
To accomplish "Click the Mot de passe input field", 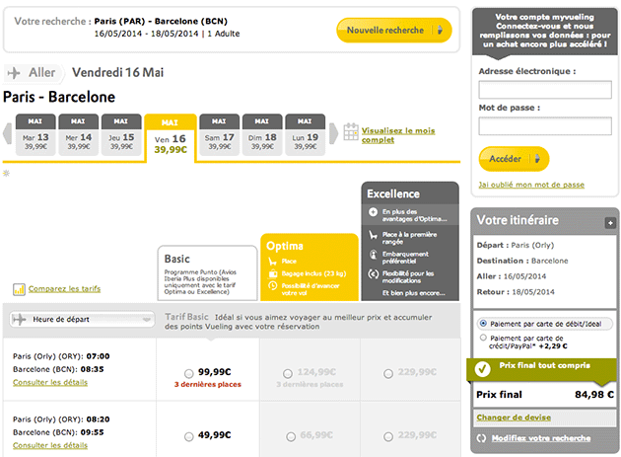I will click(545, 126).
